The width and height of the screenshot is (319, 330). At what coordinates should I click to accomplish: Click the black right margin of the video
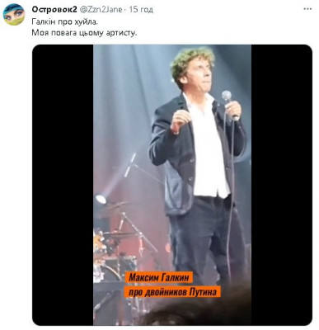coord(281,185)
